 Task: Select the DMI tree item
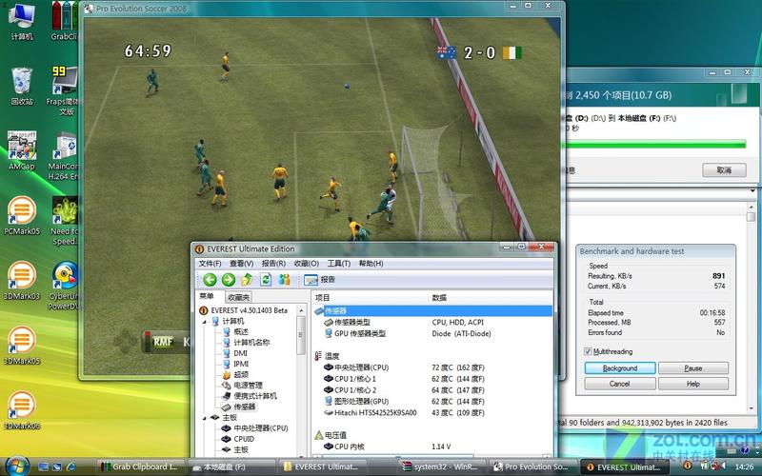[x=241, y=353]
